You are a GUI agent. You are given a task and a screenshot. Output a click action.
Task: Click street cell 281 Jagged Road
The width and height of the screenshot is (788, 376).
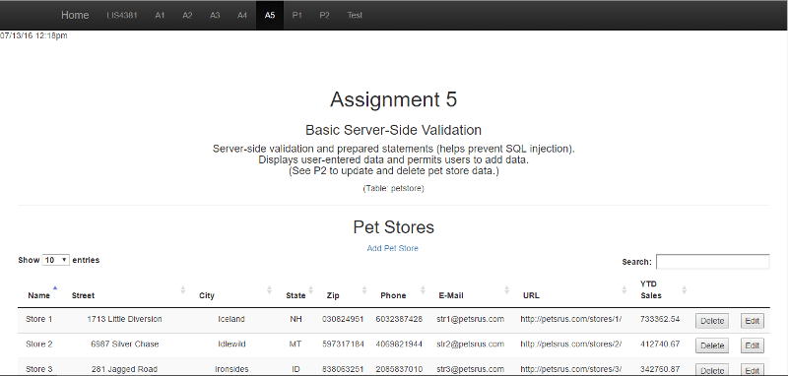(125, 369)
